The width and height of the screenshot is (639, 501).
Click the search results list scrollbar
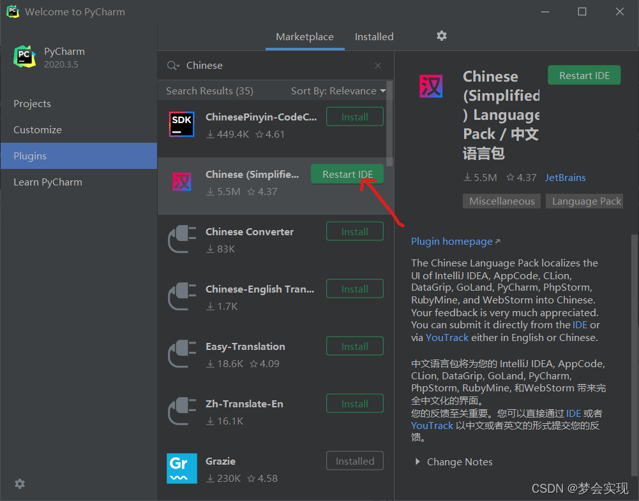point(389,123)
